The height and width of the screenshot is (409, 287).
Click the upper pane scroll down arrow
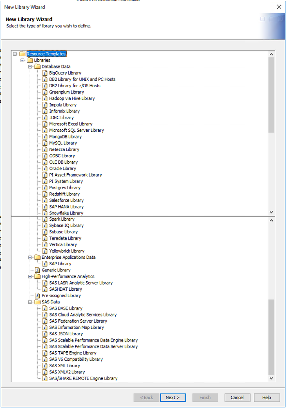[271, 212]
